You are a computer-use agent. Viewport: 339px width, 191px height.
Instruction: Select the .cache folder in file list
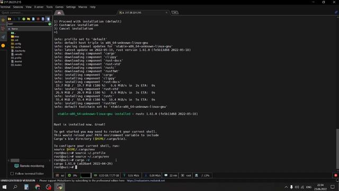16,47
